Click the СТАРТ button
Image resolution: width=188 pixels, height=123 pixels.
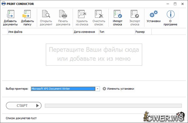(x=23, y=106)
